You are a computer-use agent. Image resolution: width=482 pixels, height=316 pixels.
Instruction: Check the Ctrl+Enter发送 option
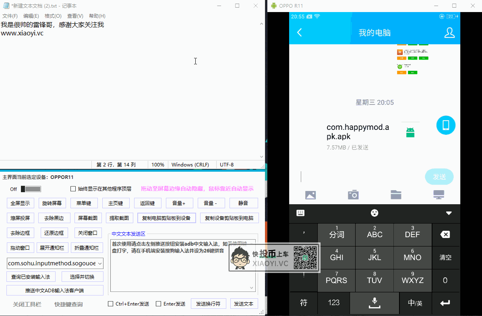110,304
